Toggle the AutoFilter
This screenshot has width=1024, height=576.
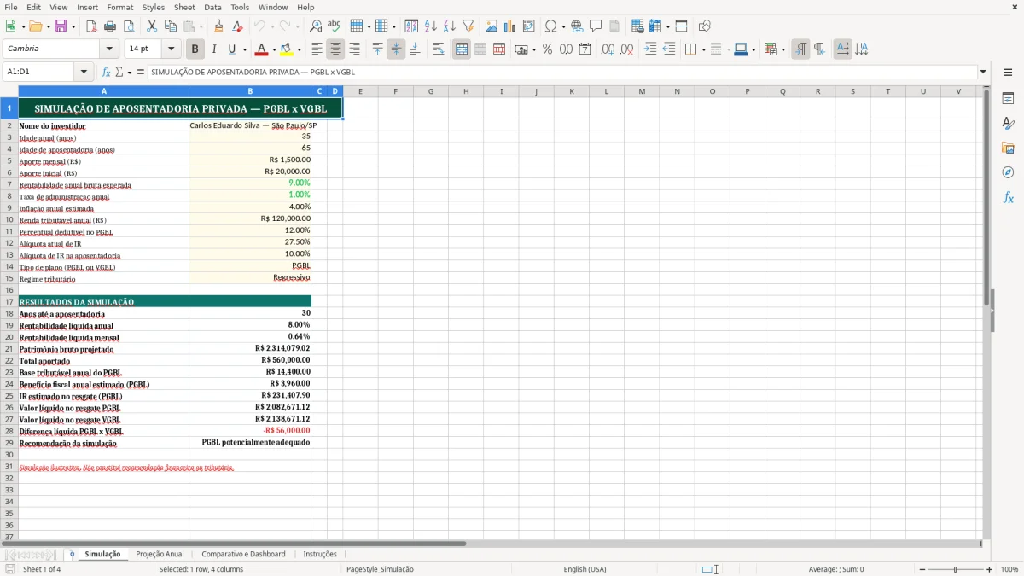(x=468, y=26)
